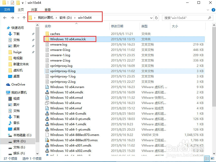
Task: Sort by the 名称 column header
Action: click(x=48, y=26)
